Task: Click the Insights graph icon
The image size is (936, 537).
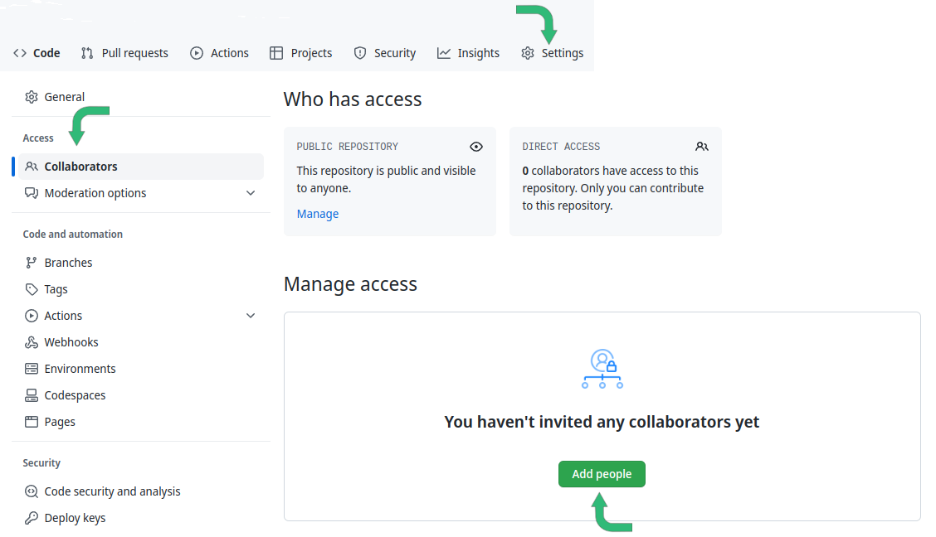Action: [x=444, y=53]
